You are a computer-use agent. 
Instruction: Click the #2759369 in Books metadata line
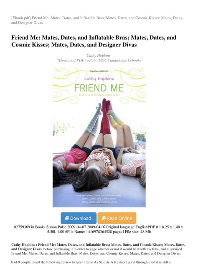pyautogui.click(x=98, y=229)
